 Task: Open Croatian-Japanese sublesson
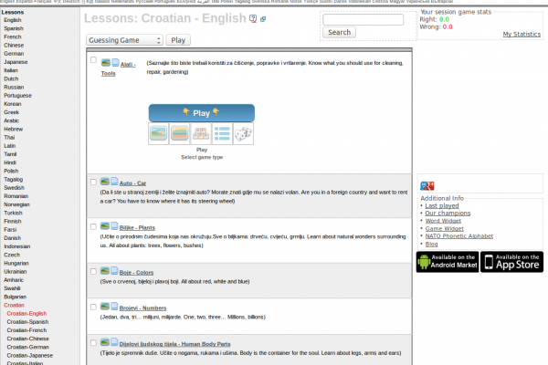[30, 355]
